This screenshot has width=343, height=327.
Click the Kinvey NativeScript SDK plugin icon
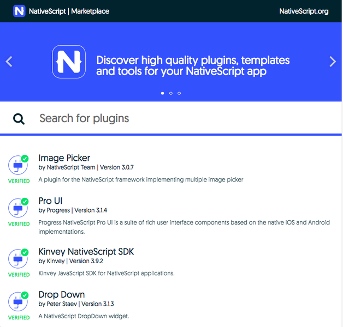[19, 258]
